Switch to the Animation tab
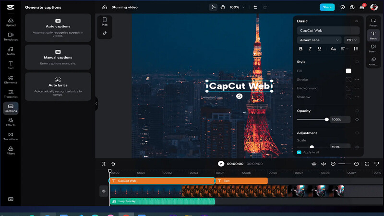 [x=373, y=61]
